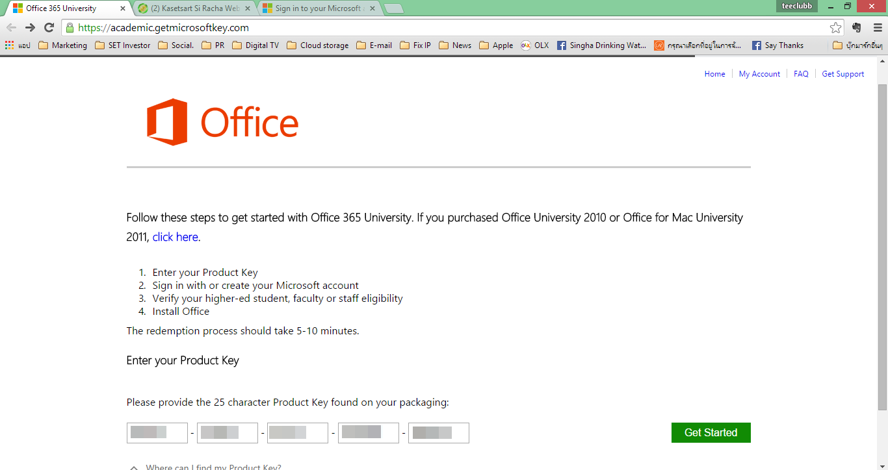The height and width of the screenshot is (470, 888).
Task: Open the Marketing bookmarks folder
Action: point(62,45)
